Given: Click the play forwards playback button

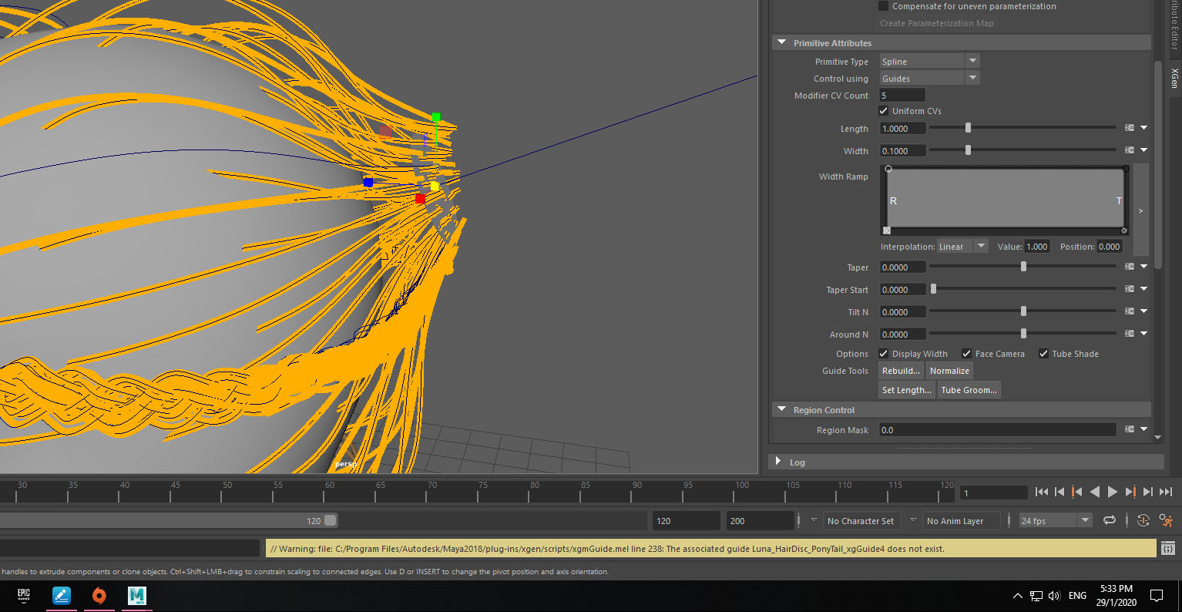Looking at the screenshot, I should click(x=1113, y=492).
